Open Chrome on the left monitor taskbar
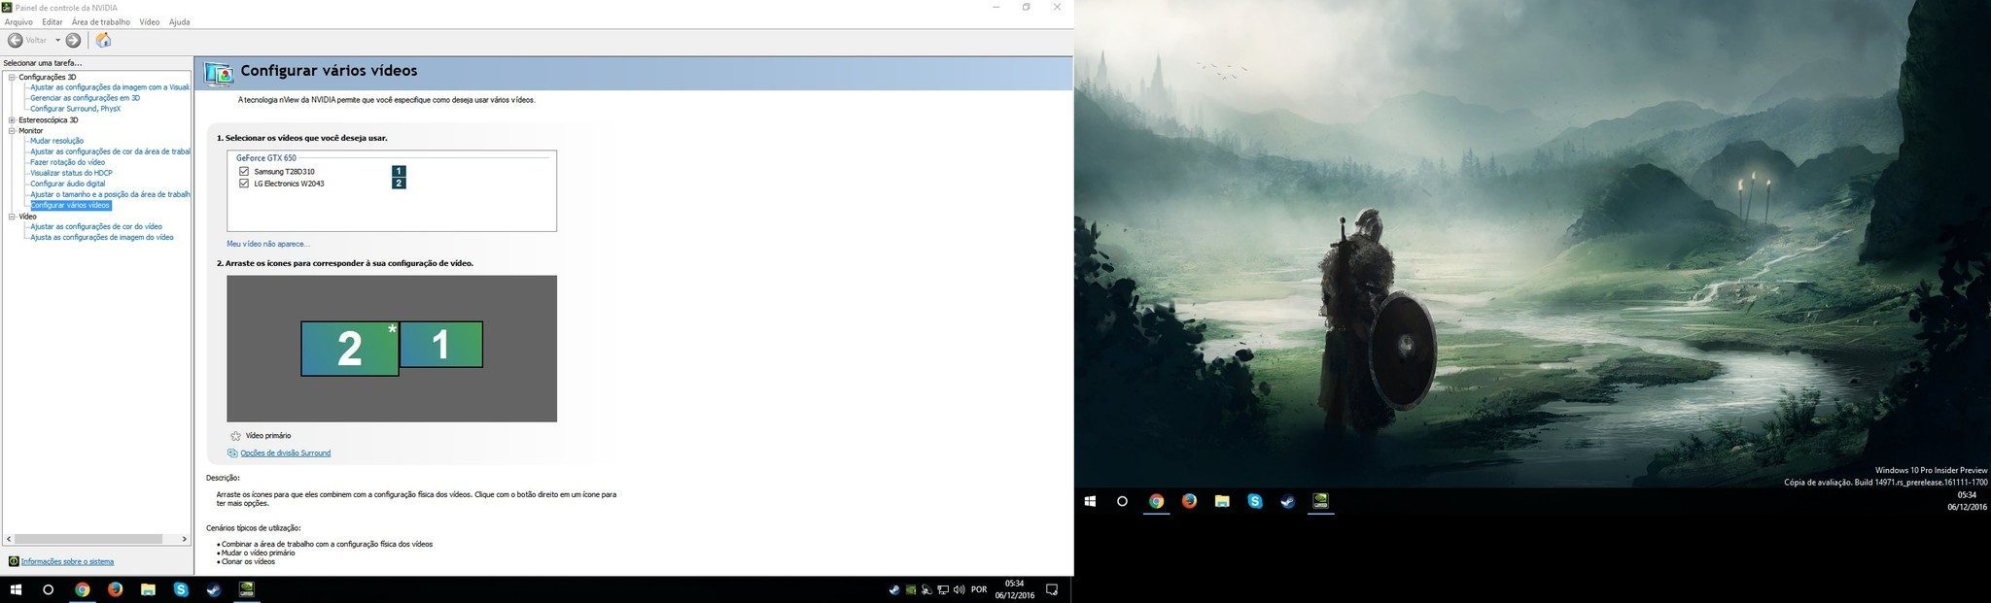This screenshot has width=1991, height=603. [x=83, y=589]
